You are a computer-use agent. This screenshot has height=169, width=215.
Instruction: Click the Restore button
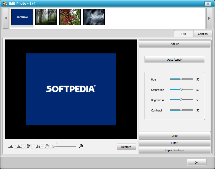[126, 147]
